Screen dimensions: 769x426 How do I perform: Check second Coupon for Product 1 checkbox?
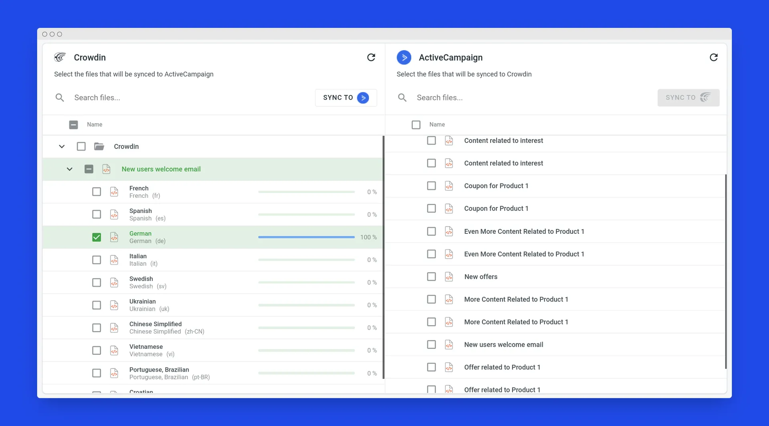coord(431,208)
